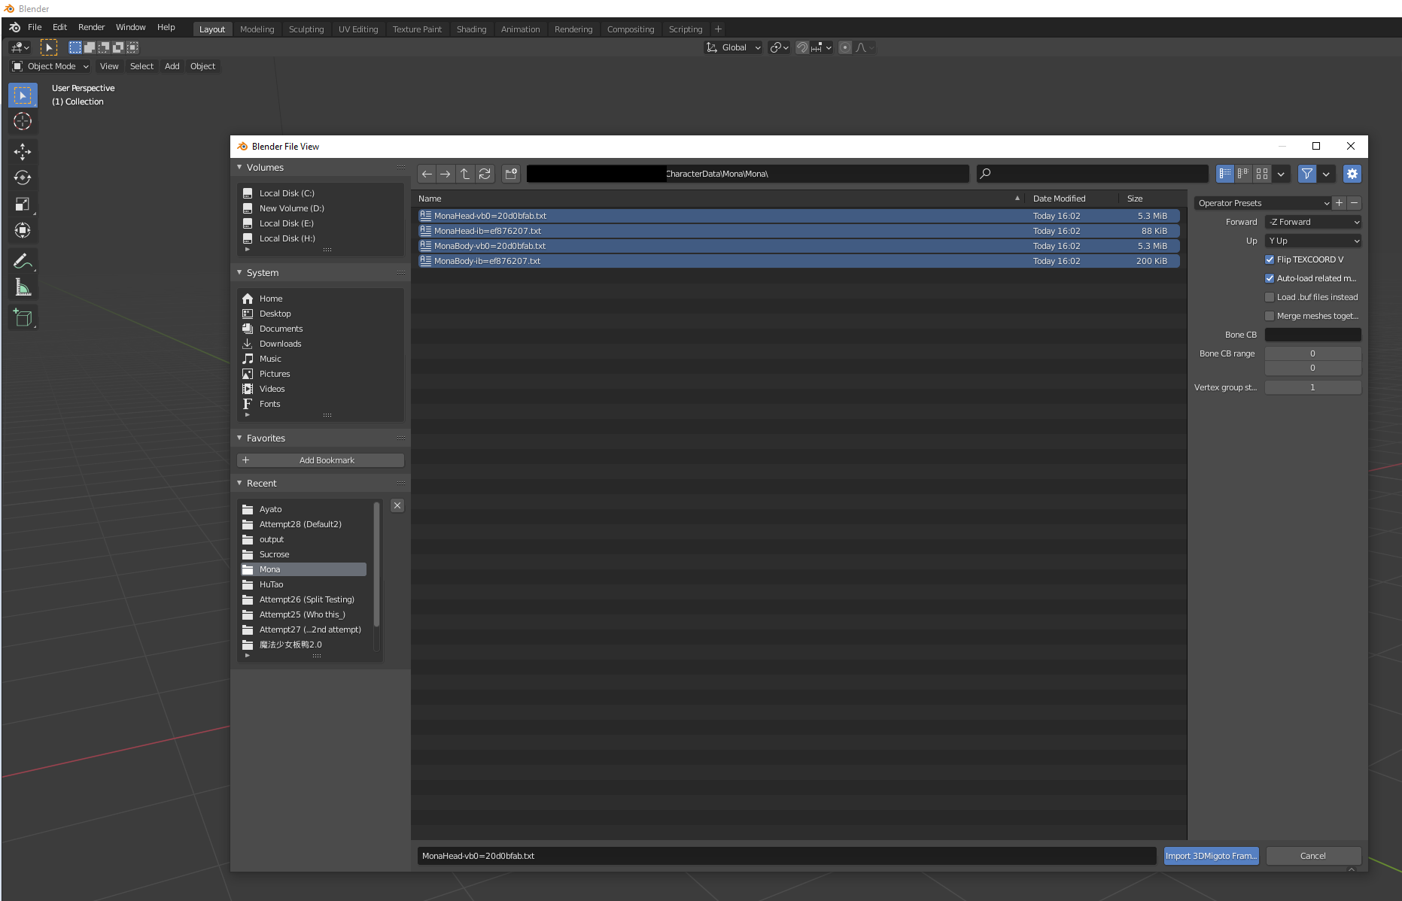Refresh the file list
1402x901 pixels.
tap(485, 174)
